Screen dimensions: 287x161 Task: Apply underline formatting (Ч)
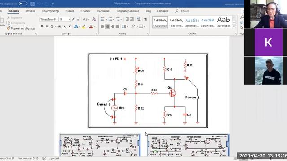52,26
